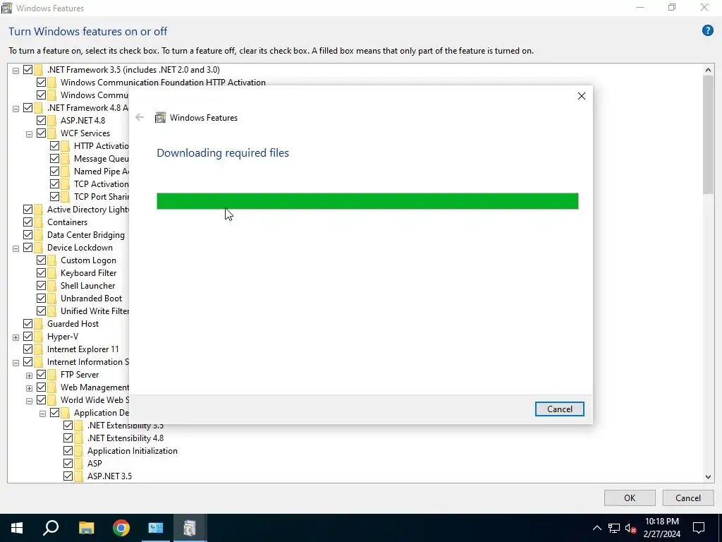Open Server Manager taskbar icon
Screen dimensions: 722x542
[156, 528]
